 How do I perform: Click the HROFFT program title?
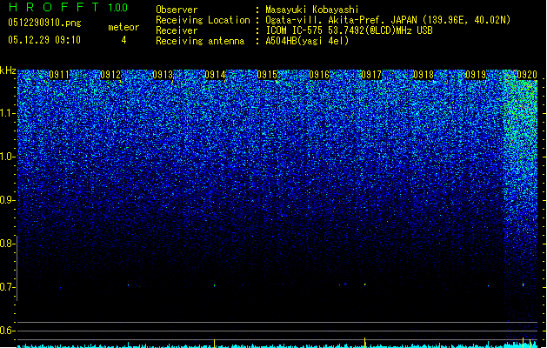click(50, 8)
